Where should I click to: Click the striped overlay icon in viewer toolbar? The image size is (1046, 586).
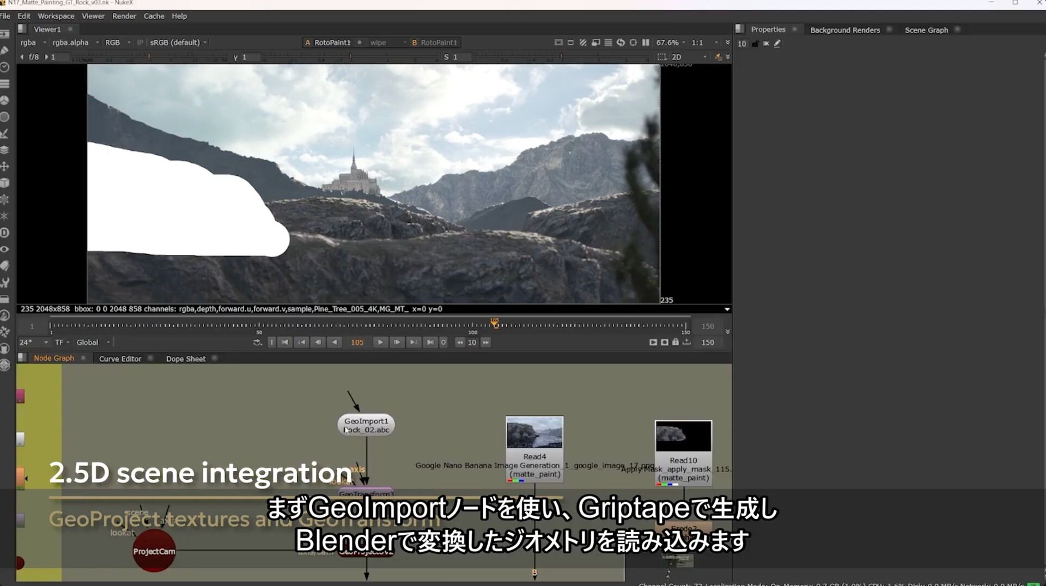coord(583,42)
